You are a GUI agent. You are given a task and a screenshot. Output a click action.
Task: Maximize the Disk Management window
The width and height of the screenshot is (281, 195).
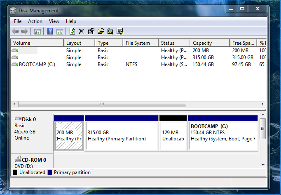pyautogui.click(x=242, y=9)
